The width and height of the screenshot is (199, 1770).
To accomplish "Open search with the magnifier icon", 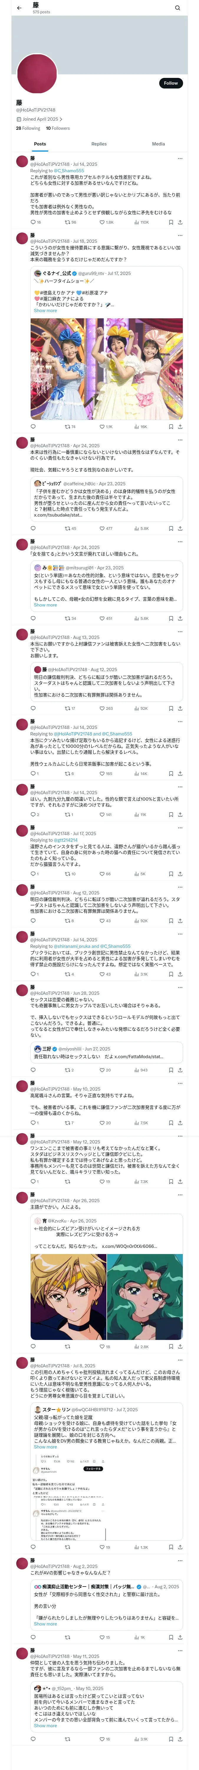I will (178, 8).
